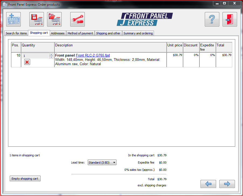Open the Addresses tab
Viewport: 243px width, 196px height.
coord(58,33)
